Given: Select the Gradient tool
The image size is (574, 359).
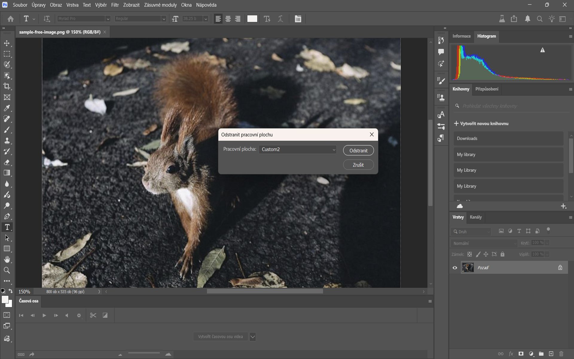Looking at the screenshot, I should pyautogui.click(x=7, y=173).
